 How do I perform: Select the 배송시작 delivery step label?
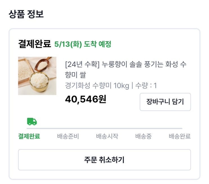coord(107,137)
